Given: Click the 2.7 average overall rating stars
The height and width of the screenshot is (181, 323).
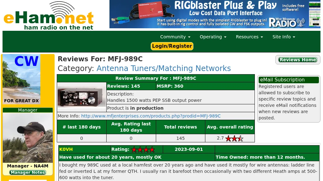Looking at the screenshot, I should [x=234, y=139].
